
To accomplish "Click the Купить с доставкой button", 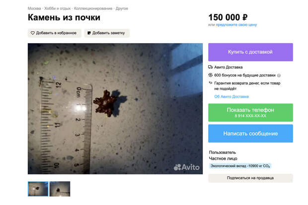I will 250,52.
